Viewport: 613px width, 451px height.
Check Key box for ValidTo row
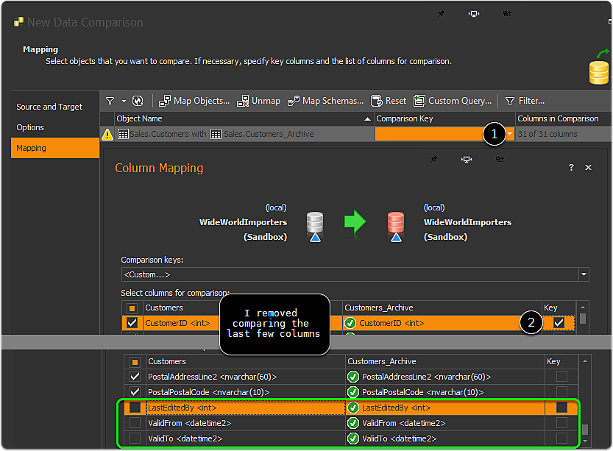click(561, 438)
